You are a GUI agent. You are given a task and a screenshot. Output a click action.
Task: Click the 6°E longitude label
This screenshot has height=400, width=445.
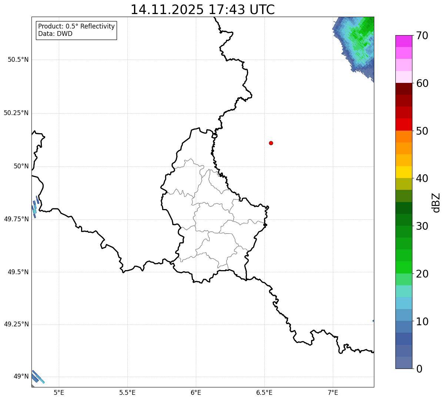point(196,392)
